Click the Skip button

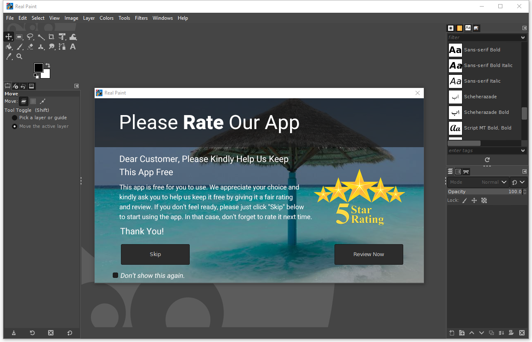tap(155, 254)
